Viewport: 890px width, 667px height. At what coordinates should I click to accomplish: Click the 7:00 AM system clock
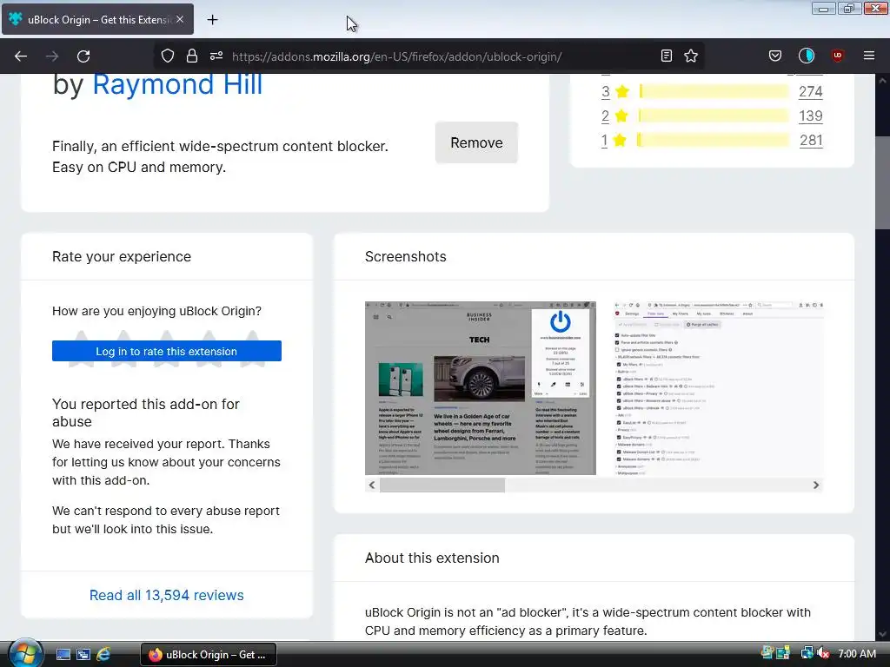tap(857, 653)
